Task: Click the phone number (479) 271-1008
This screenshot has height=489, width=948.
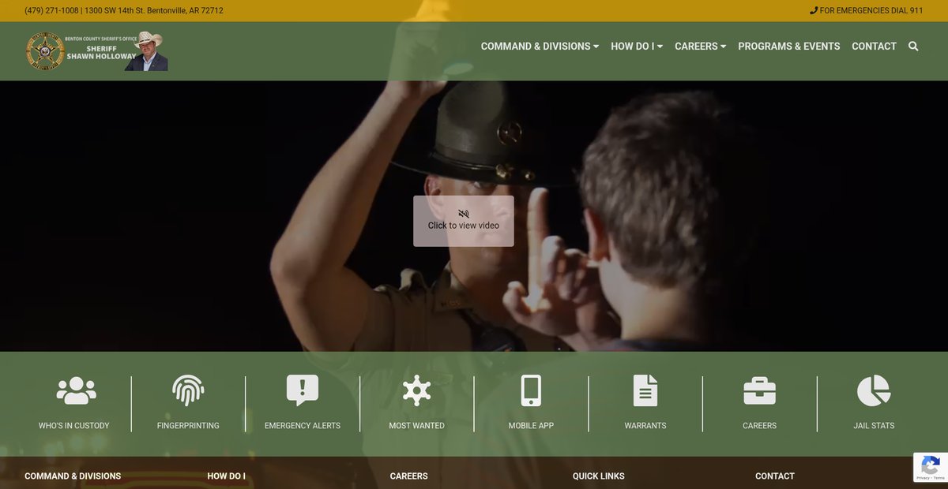Action: 51,11
